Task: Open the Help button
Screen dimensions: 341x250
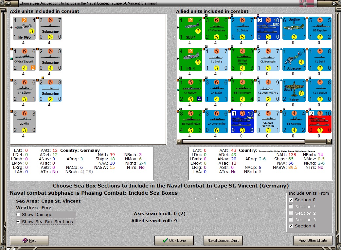Action: pos(29,241)
